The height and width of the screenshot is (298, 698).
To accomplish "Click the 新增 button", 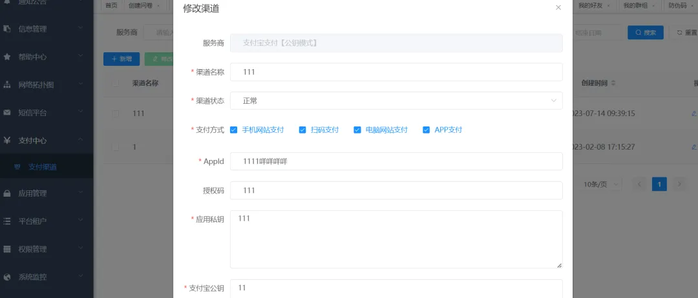I will point(122,59).
